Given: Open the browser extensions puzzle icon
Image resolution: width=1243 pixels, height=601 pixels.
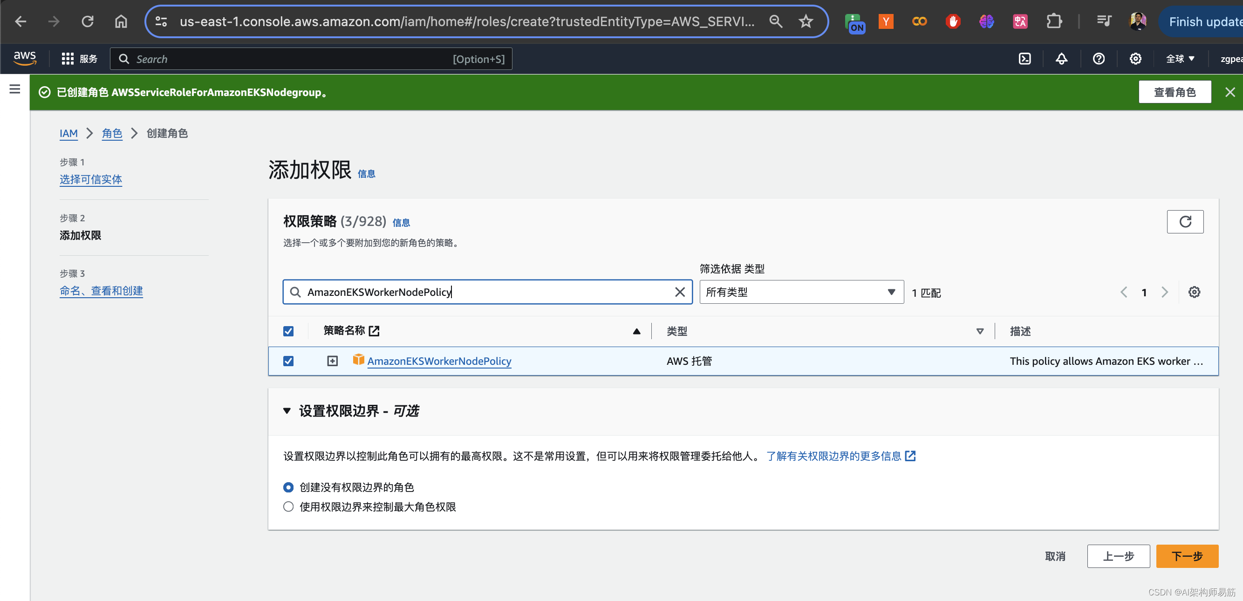Looking at the screenshot, I should [x=1054, y=21].
